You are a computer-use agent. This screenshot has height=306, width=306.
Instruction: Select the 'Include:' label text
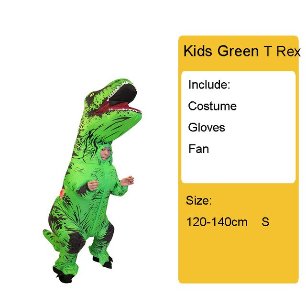tap(209, 85)
